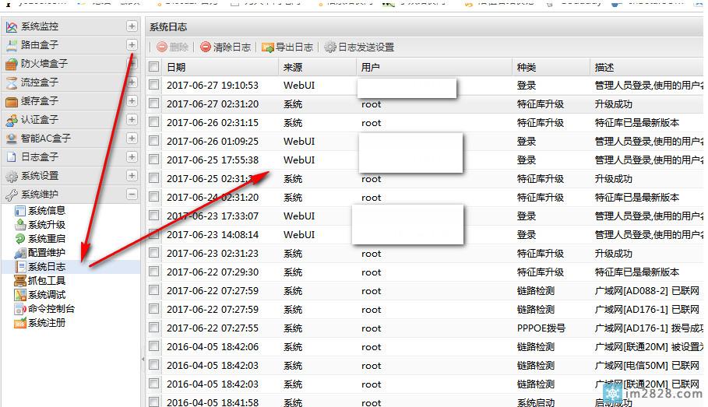The image size is (708, 407).
Task: Click the 防火墙盒子 icon
Action: [12, 64]
